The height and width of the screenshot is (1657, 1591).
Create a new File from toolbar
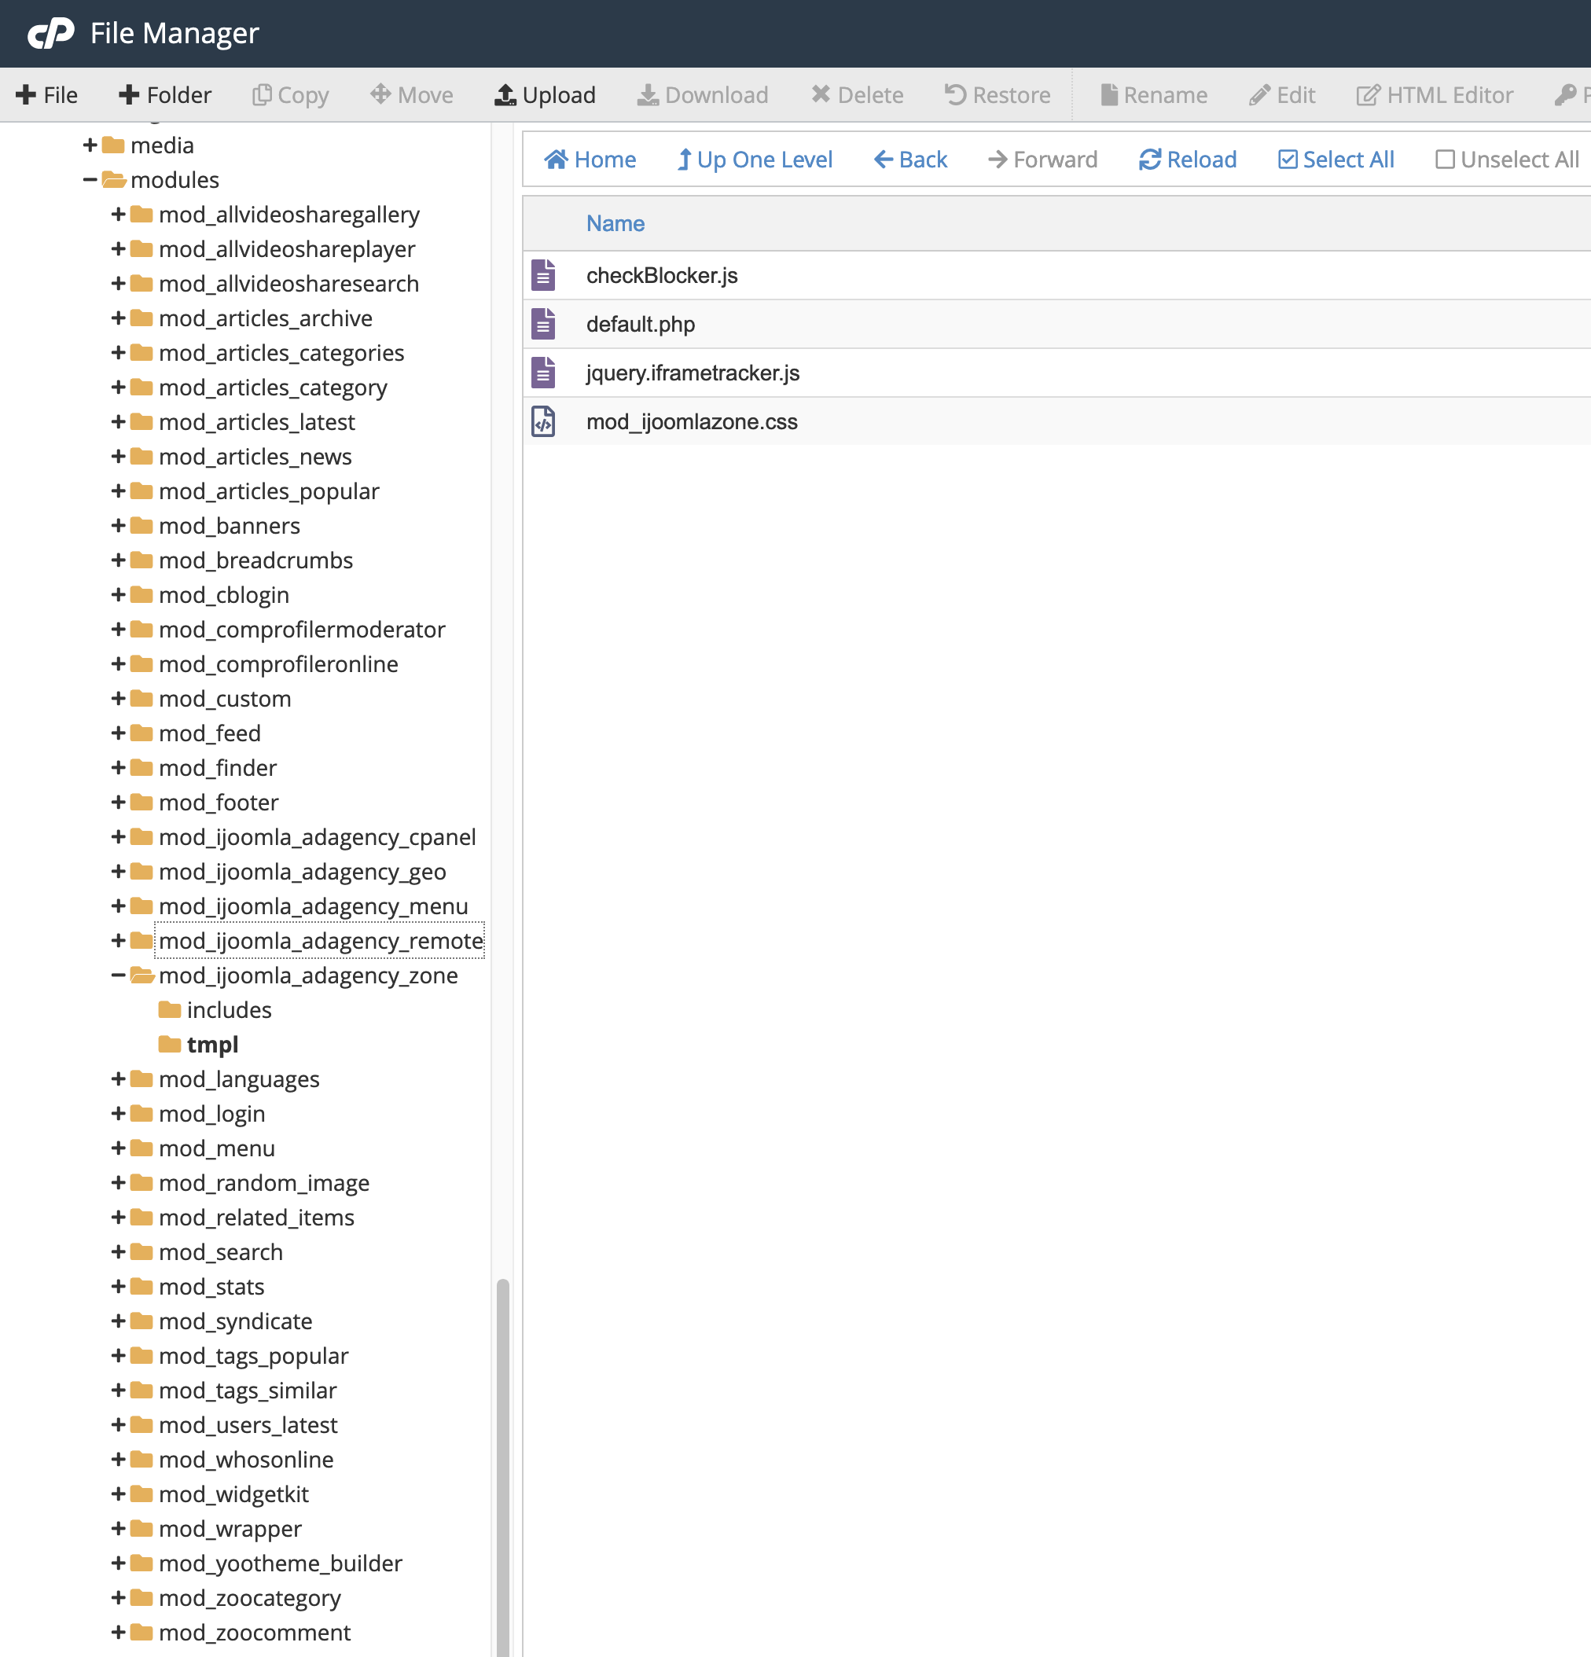point(47,94)
